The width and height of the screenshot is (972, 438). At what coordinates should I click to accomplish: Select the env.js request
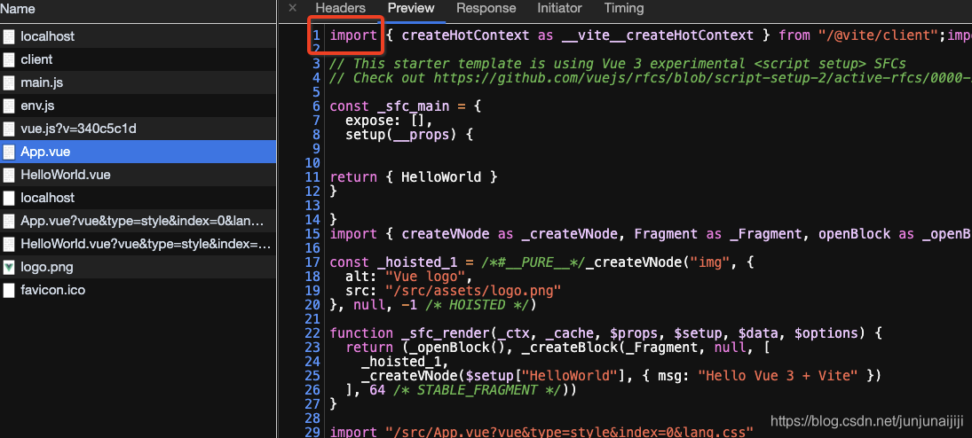point(138,106)
